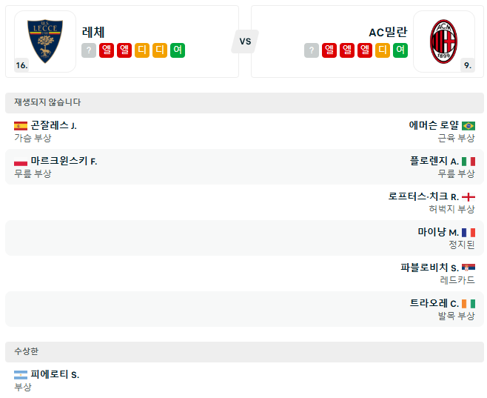Select AC Milan's green form result badge
This screenshot has height=398, width=487.
point(400,50)
